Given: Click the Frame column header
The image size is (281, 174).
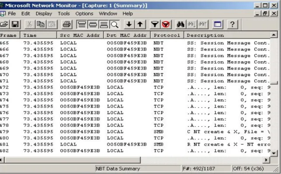Looking at the screenshot, I should (10, 35).
